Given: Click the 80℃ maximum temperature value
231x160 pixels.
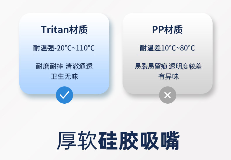Looking at the screenshot, I should 187,48.
